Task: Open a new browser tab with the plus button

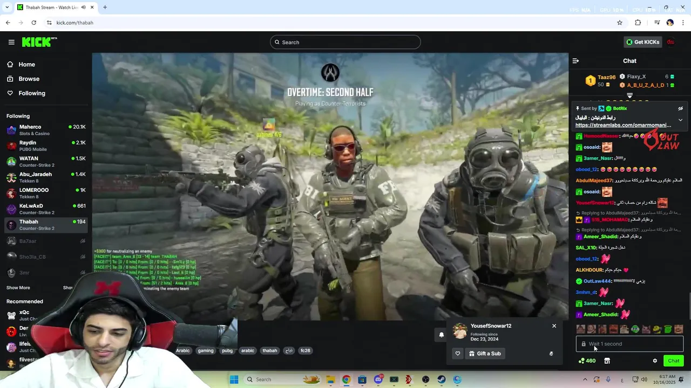Action: click(x=105, y=7)
